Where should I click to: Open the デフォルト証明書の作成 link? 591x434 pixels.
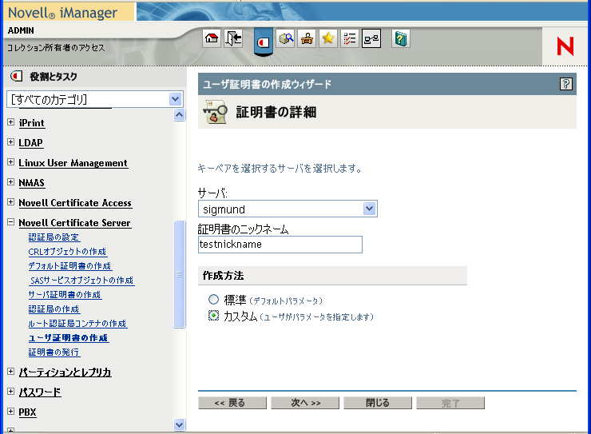coord(69,266)
